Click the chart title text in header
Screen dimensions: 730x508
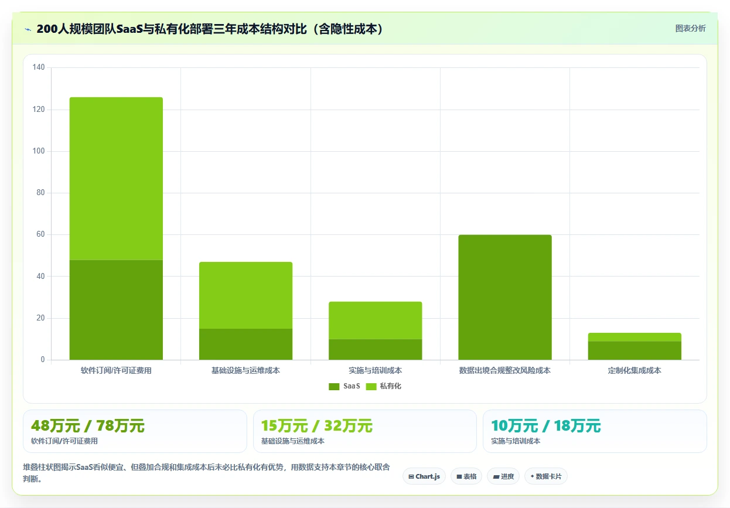coord(211,29)
